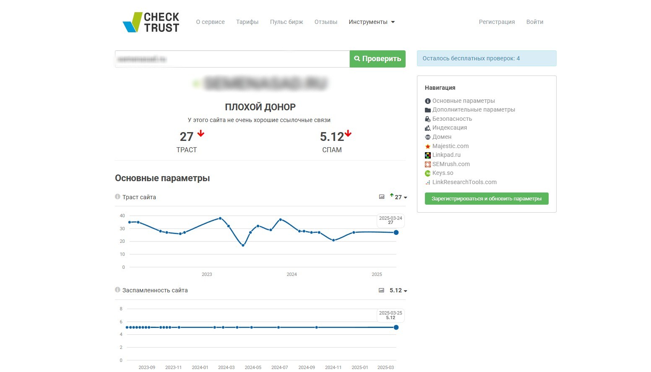Click the 2025-03-24 trust chart endpoint marker

point(396,232)
